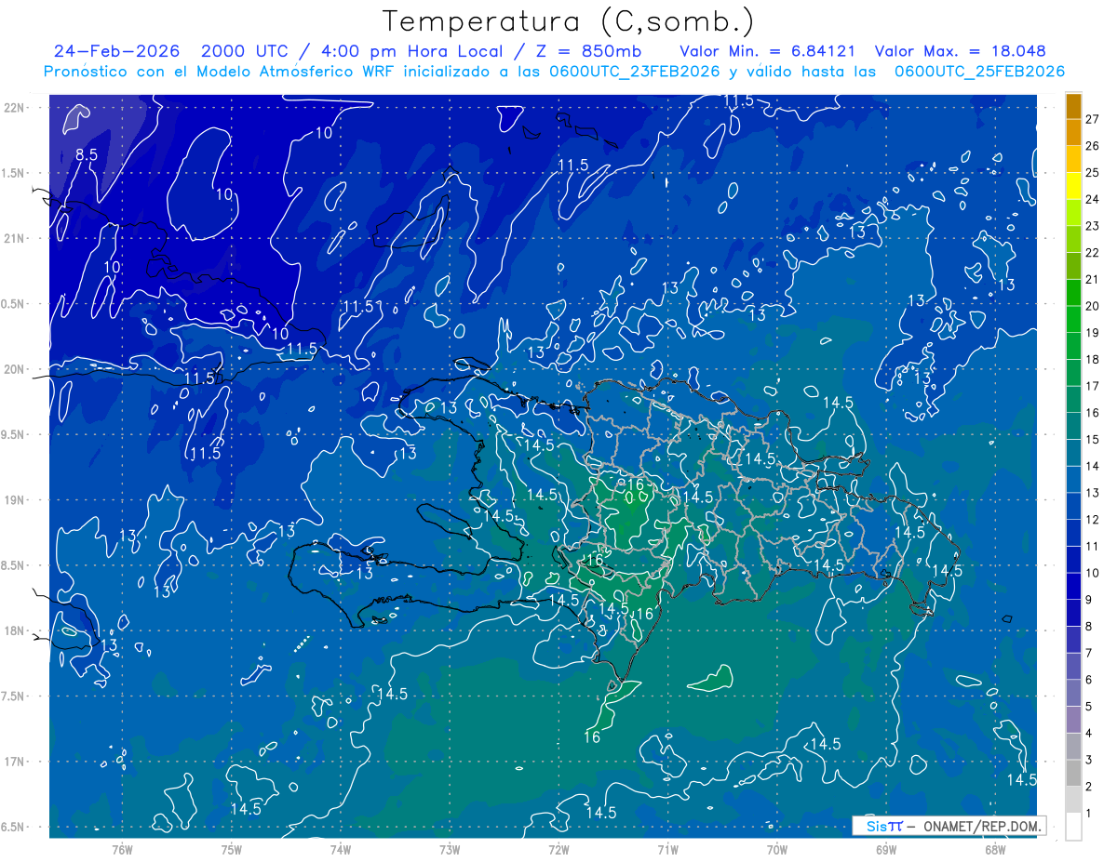Click value "21" on the color scale
The width and height of the screenshot is (1117, 862).
click(1092, 279)
